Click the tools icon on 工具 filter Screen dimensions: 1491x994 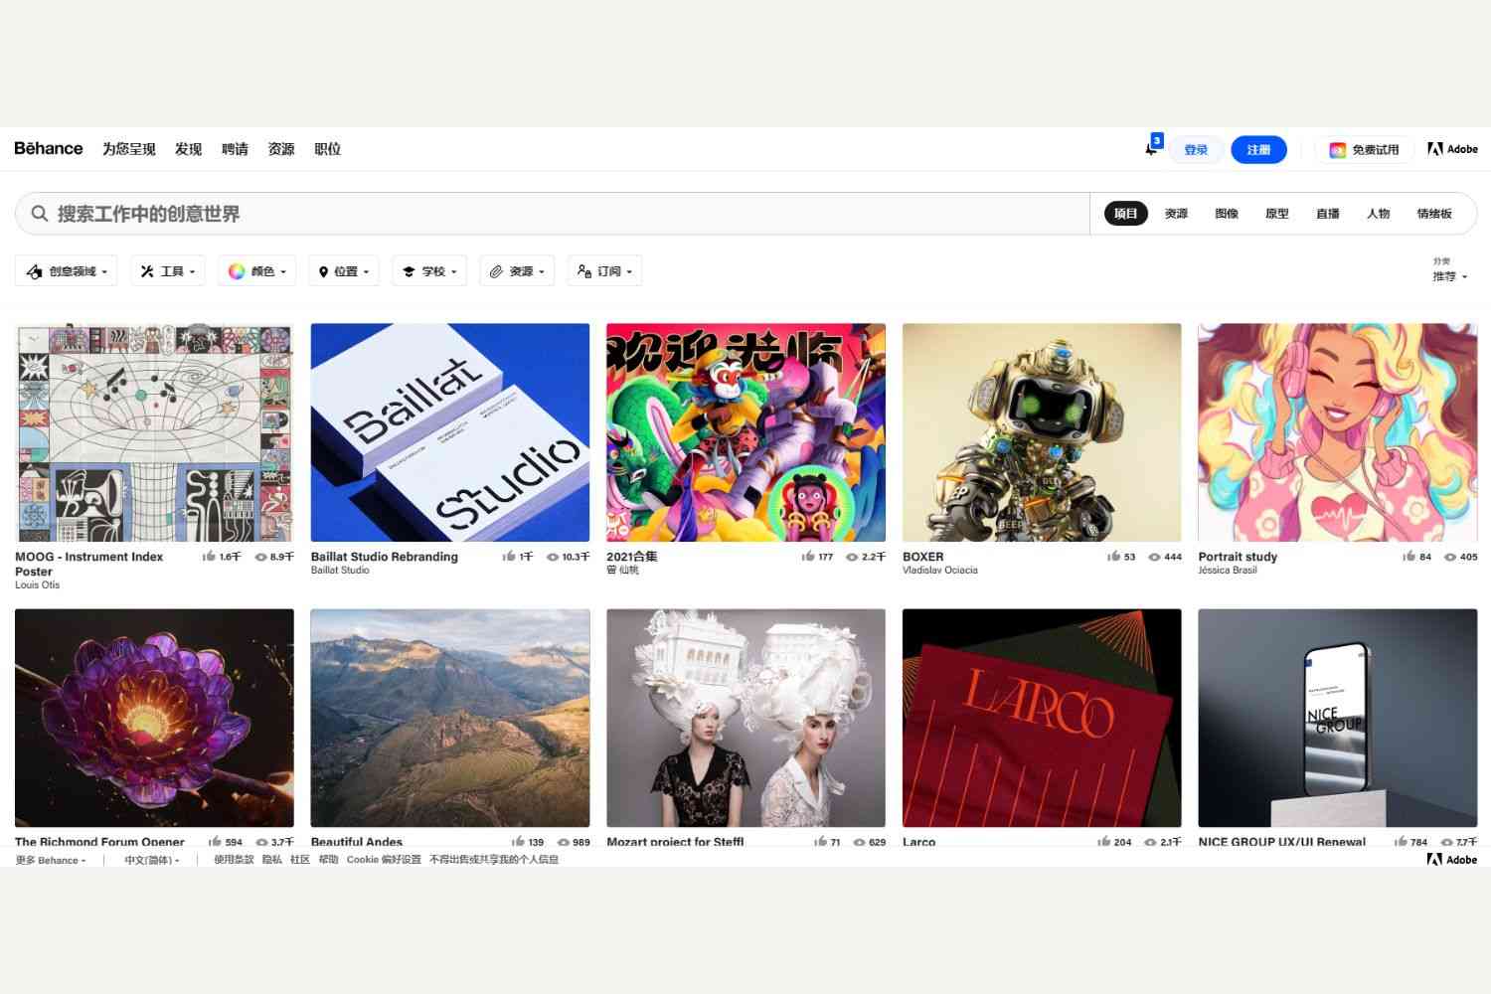point(149,270)
